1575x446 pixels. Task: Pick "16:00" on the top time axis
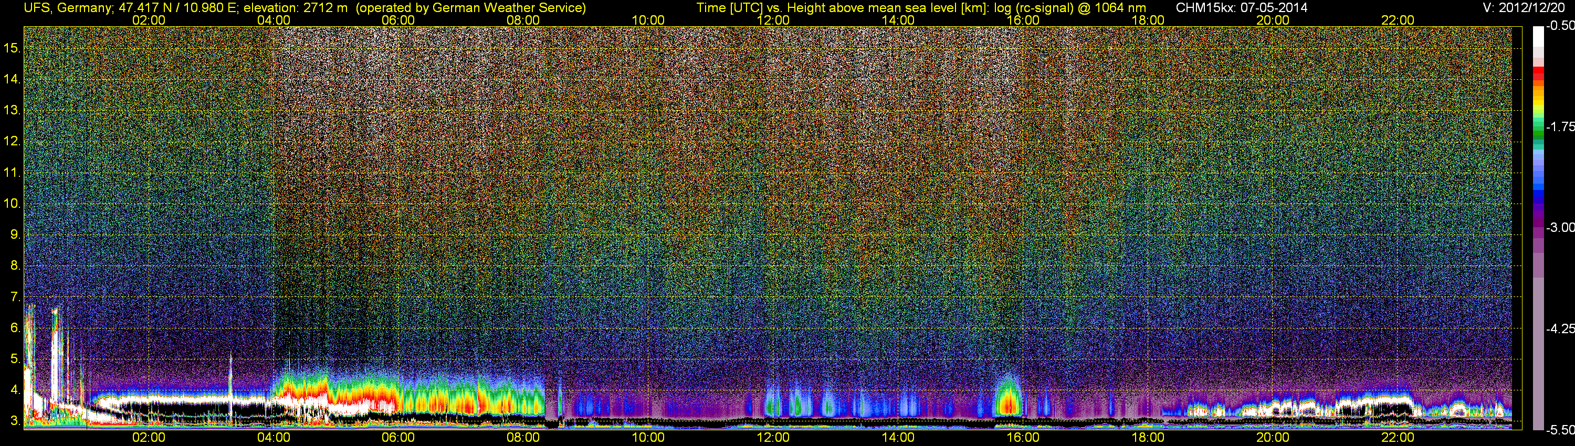(1023, 20)
